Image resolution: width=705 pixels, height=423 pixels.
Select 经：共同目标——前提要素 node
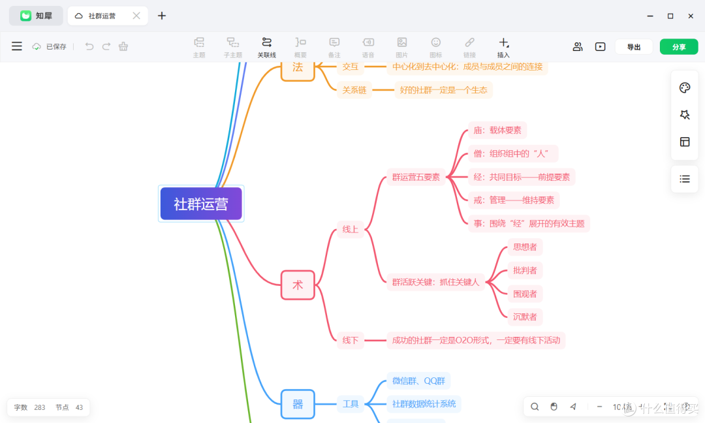[x=522, y=177]
